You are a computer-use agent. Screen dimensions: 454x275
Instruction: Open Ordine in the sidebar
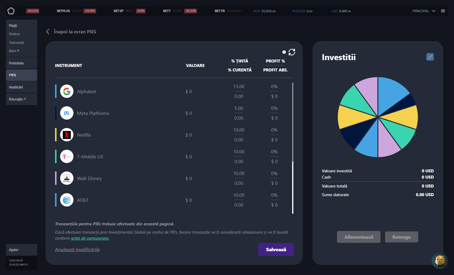coord(14,34)
